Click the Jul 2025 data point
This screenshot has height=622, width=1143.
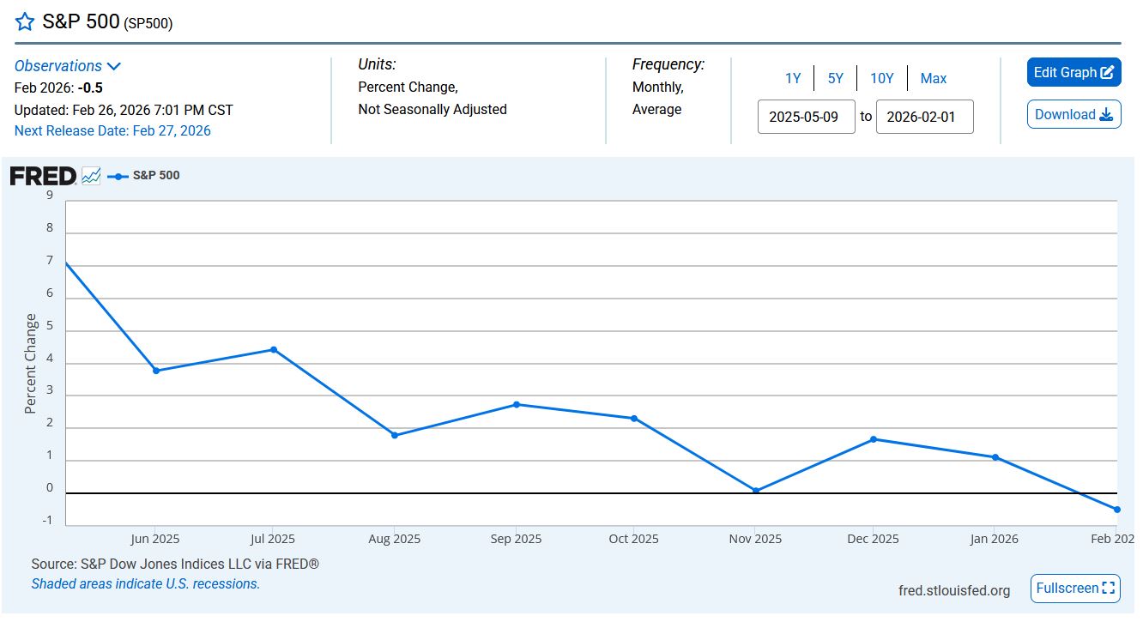click(274, 349)
